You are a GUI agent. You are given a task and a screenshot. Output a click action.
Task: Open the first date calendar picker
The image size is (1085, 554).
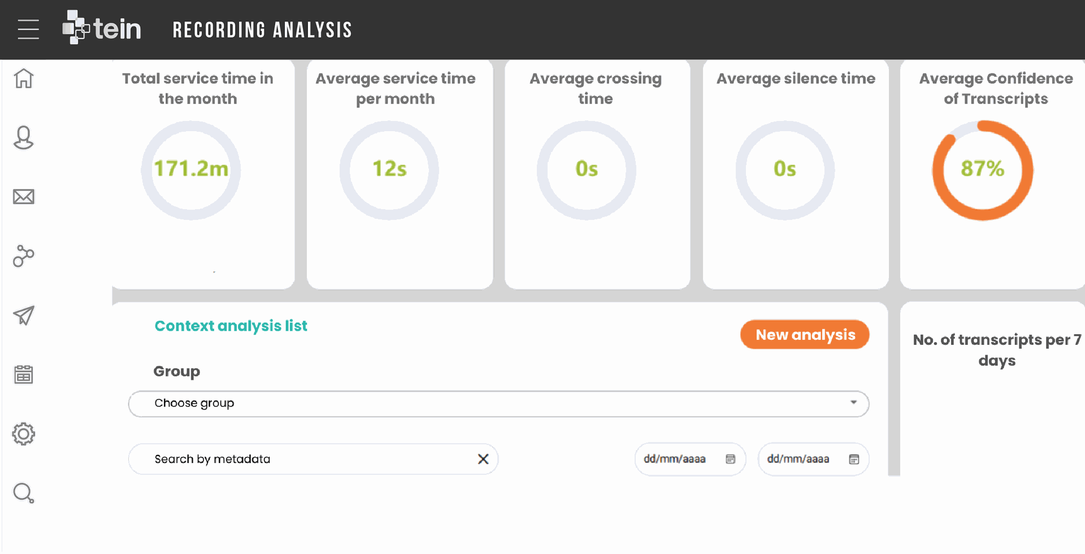(730, 459)
